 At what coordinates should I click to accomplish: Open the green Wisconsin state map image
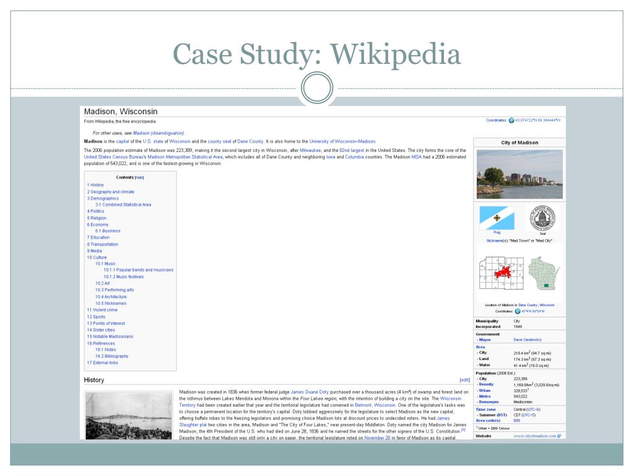tap(544, 273)
